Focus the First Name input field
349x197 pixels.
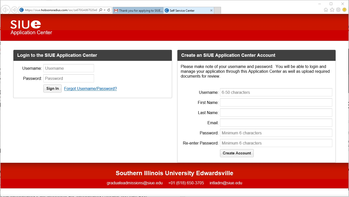tap(276, 102)
